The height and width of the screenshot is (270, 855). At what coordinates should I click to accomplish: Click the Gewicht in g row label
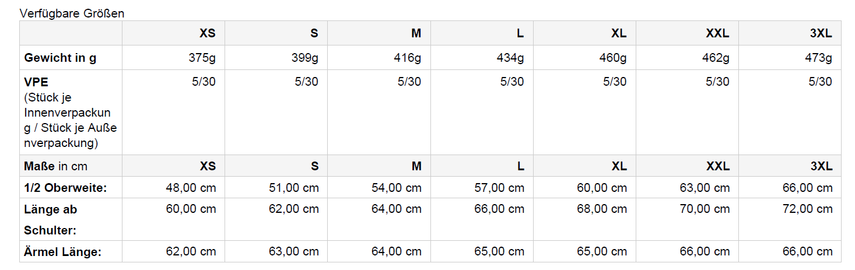[61, 58]
